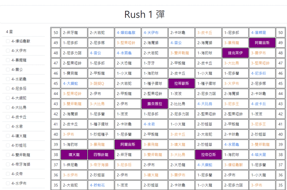Screen dimensions: 287x190
Task: Check the 4-爆焰龜獸 filter checkbox
Action: [x=8, y=41]
